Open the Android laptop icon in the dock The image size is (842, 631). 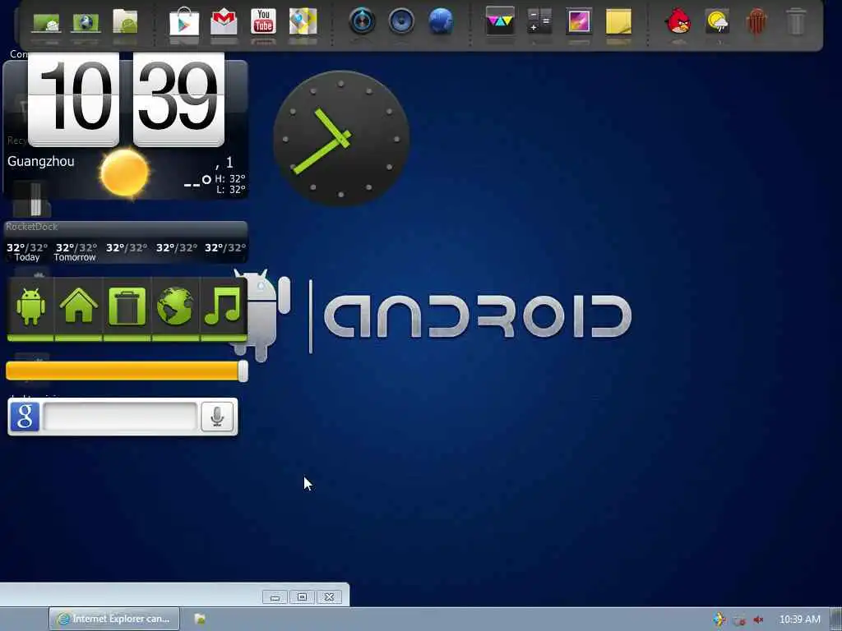[x=46, y=22]
